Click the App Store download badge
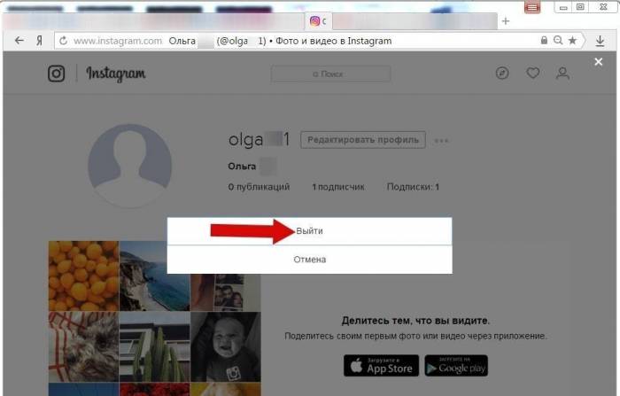Viewport: 620px width, 396px height. click(380, 365)
